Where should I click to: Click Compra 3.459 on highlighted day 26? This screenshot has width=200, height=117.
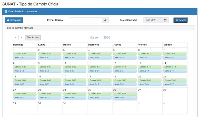(x=125, y=94)
